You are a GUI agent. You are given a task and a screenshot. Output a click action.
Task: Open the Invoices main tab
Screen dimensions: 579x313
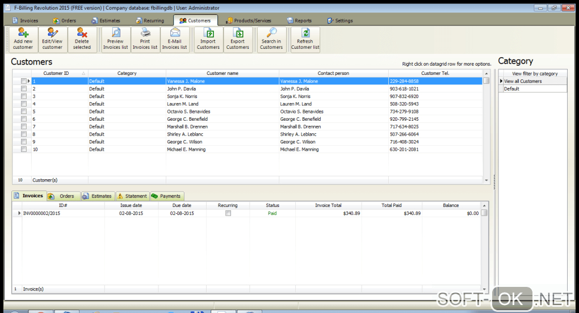25,20
